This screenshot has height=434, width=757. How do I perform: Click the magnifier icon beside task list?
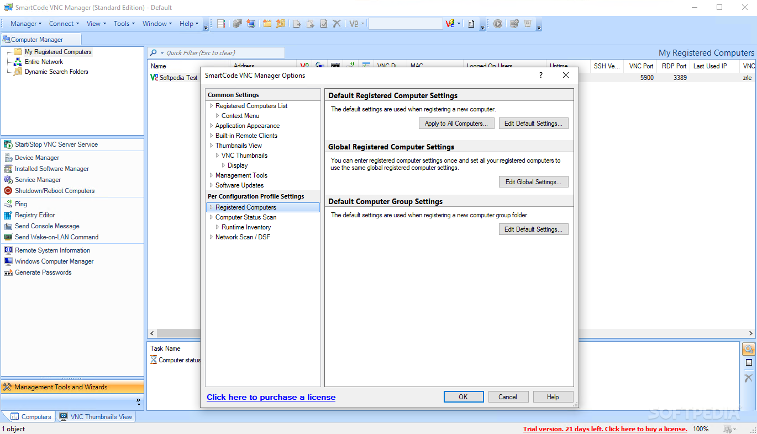point(749,349)
